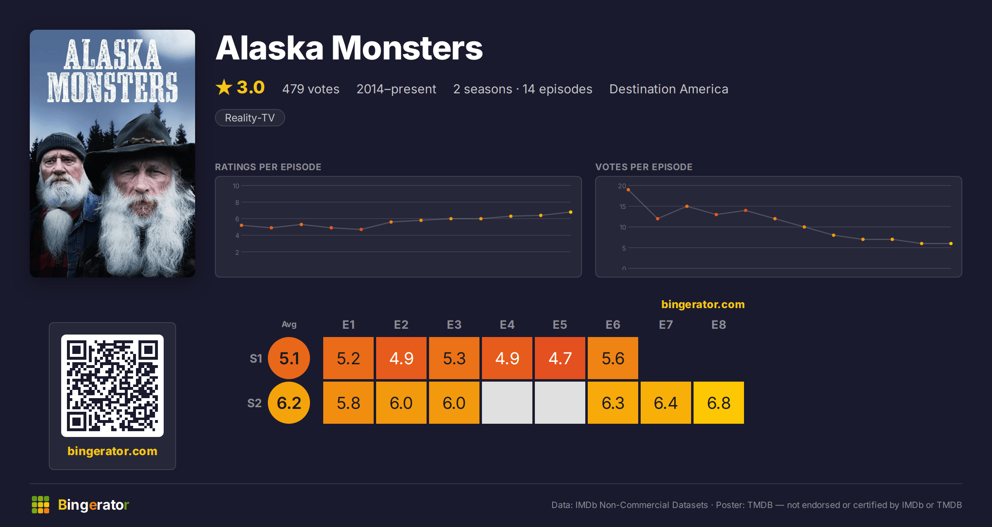The image size is (992, 527).
Task: Select S1 E1 tile rated 5.2
Action: coord(348,358)
